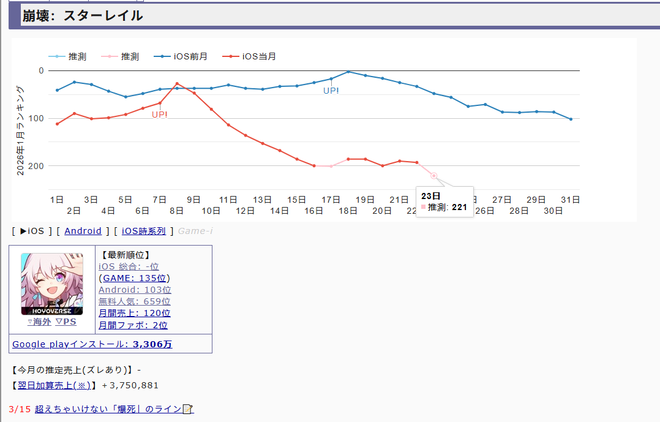Open 月間売上: 120位 link
The width and height of the screenshot is (660, 422).
135,313
